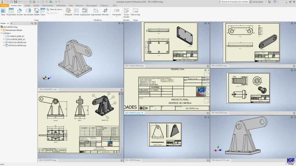Open the 004-SOPORTE.dwg window menu
This screenshot has width=296, height=166.
click(x=294, y=66)
